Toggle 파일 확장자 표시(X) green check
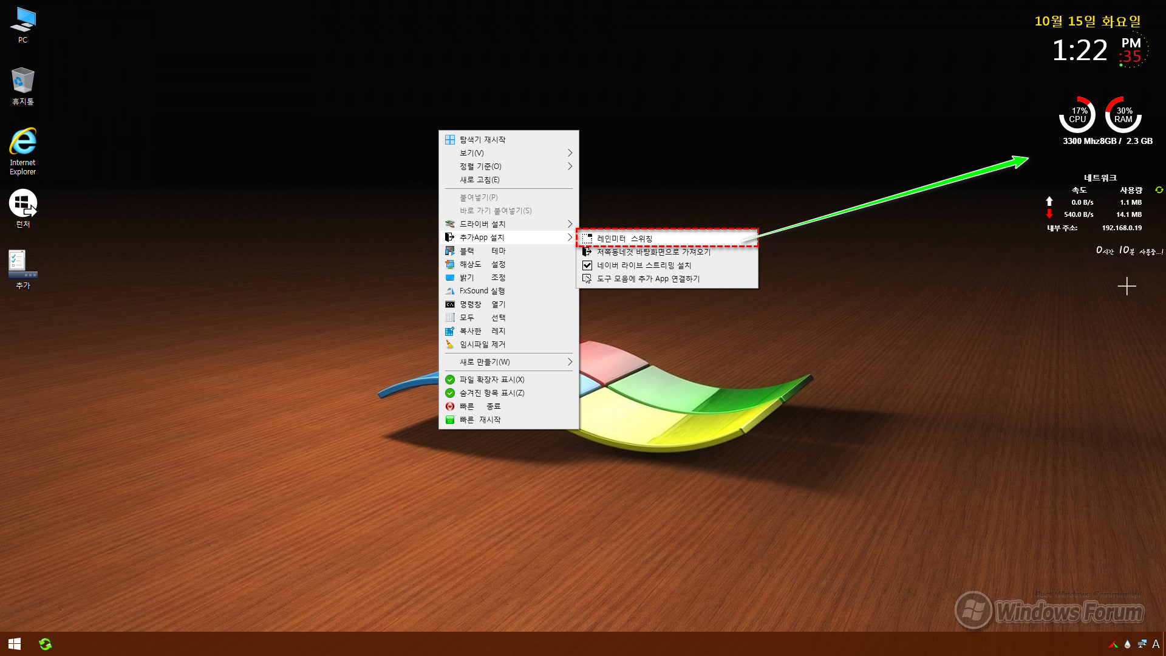Viewport: 1166px width, 656px height. (x=450, y=380)
